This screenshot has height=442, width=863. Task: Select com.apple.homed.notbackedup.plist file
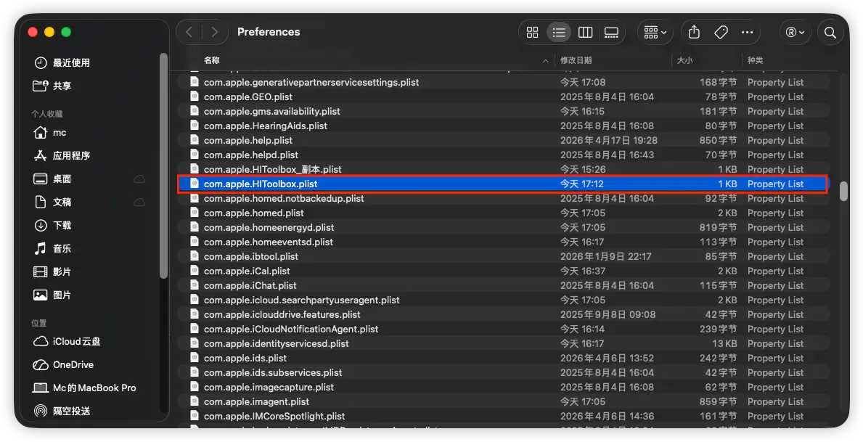[503, 198]
